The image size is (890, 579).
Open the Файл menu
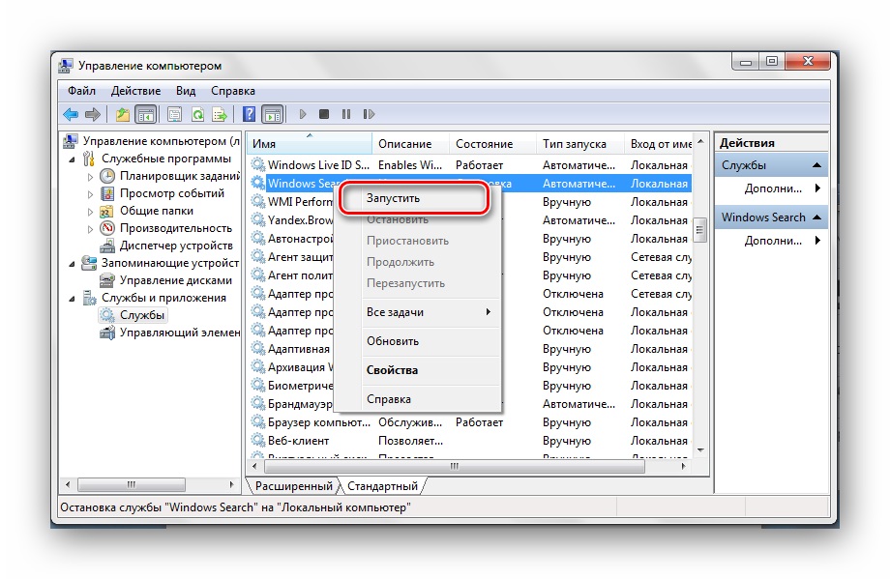(81, 91)
